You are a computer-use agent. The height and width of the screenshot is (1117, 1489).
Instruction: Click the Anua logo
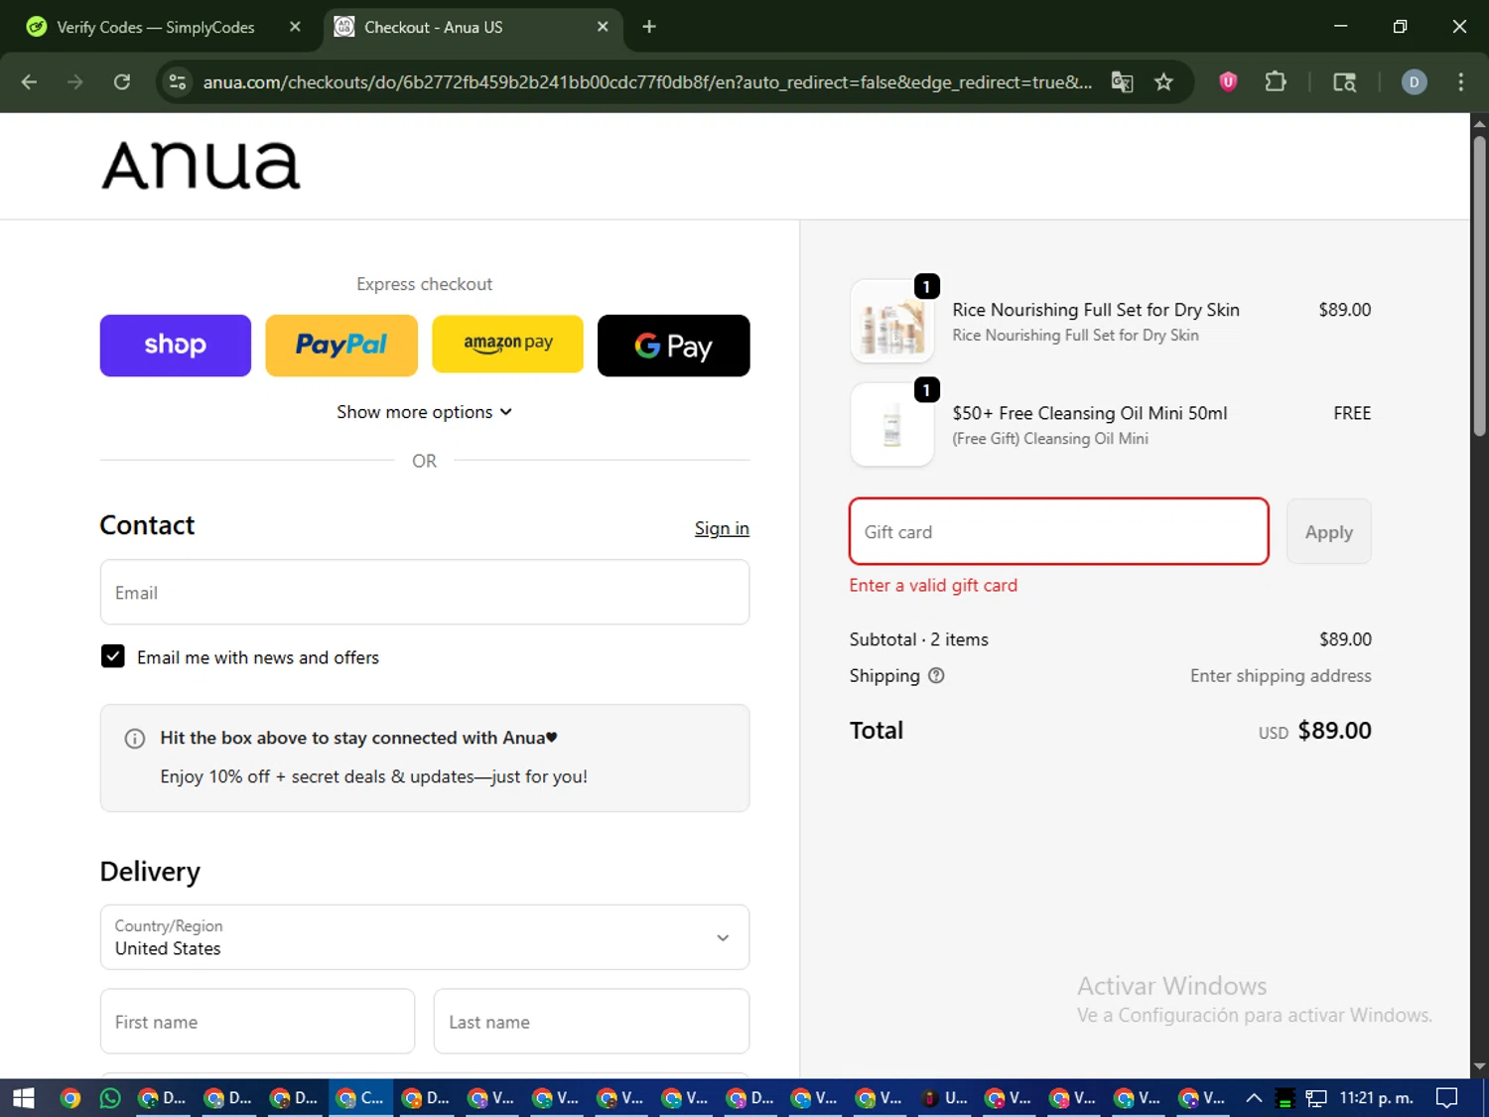pos(201,165)
